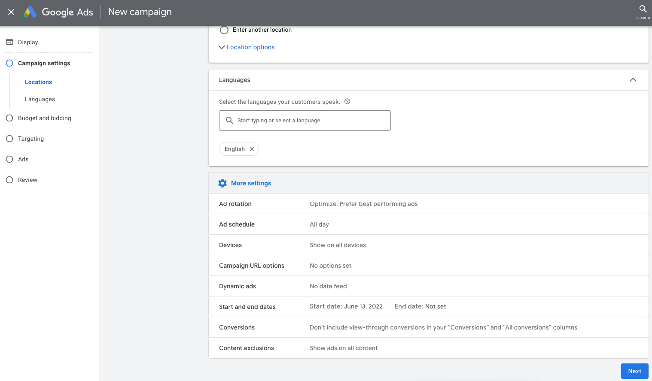Open the Ad schedule setting row
Image resolution: width=652 pixels, height=381 pixels.
[x=428, y=224]
